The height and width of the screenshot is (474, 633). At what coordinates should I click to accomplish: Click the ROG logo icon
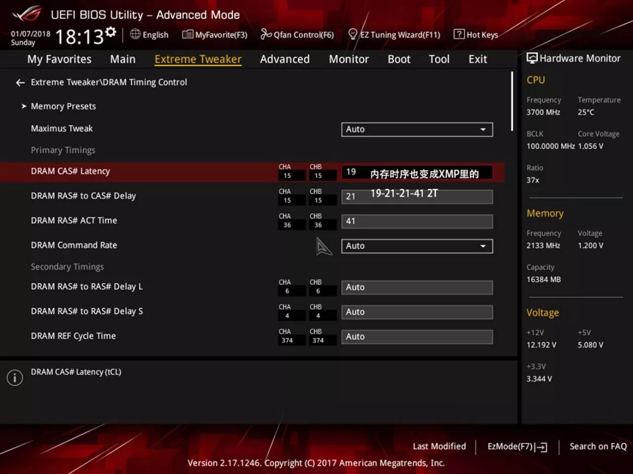tap(28, 14)
